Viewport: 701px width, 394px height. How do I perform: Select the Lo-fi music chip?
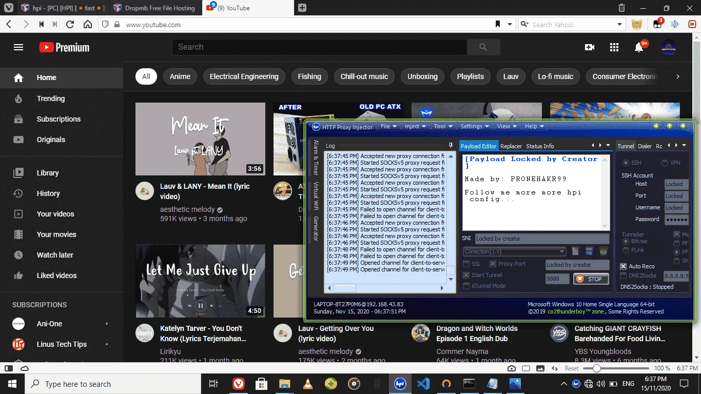pos(555,76)
